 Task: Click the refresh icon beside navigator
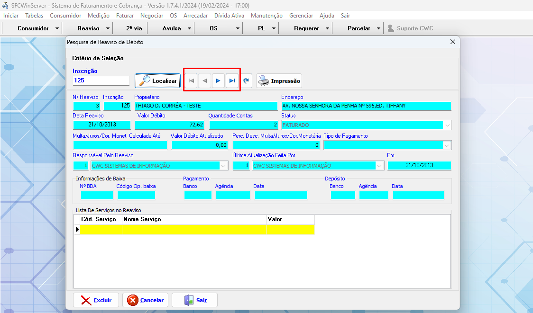246,81
